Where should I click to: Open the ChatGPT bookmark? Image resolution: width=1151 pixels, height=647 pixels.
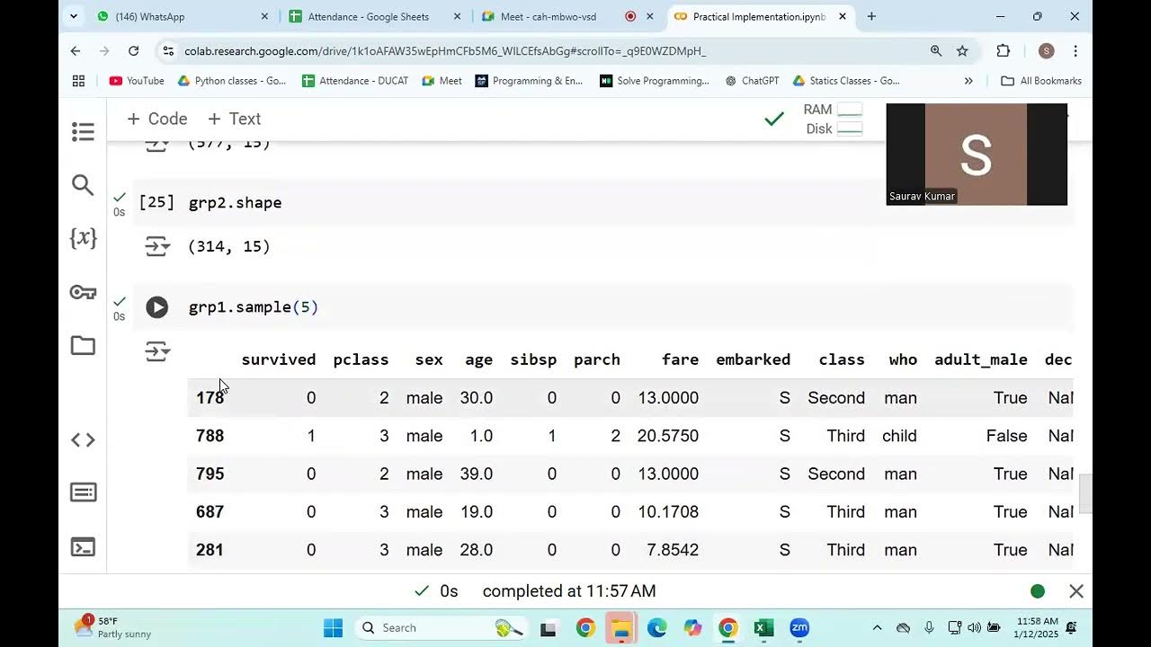coord(752,81)
